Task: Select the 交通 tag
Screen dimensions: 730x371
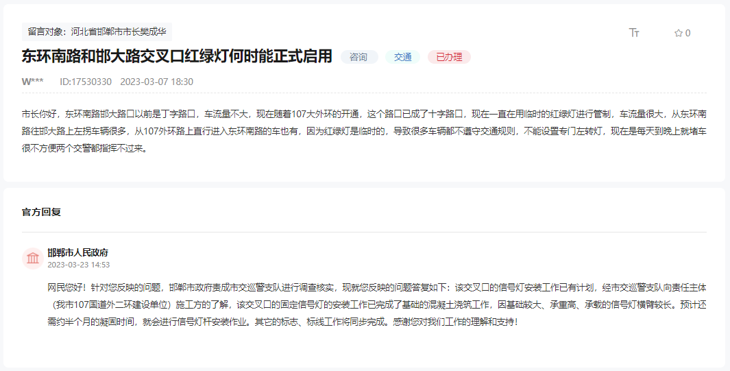Action: point(403,57)
